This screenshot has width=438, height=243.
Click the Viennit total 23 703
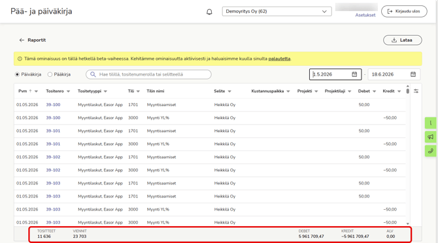(x=80, y=236)
